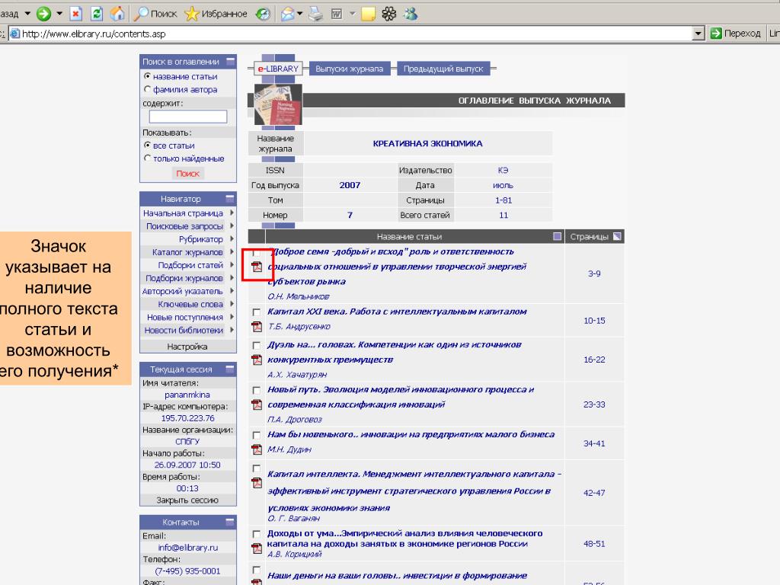This screenshot has height=585, width=780.
Task: Click Переход go button
Action: (735, 34)
